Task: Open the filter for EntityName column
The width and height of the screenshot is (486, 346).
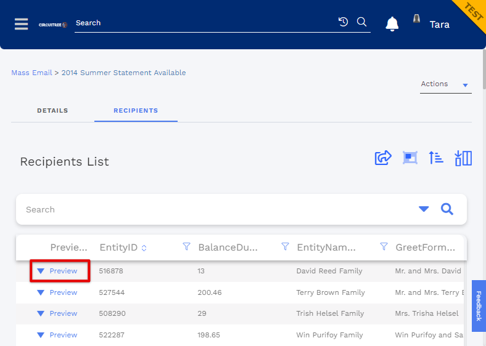Action: click(x=384, y=246)
